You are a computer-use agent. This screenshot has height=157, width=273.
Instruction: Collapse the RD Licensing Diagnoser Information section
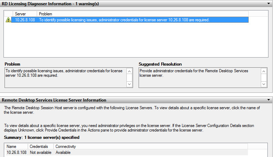point(268,3)
